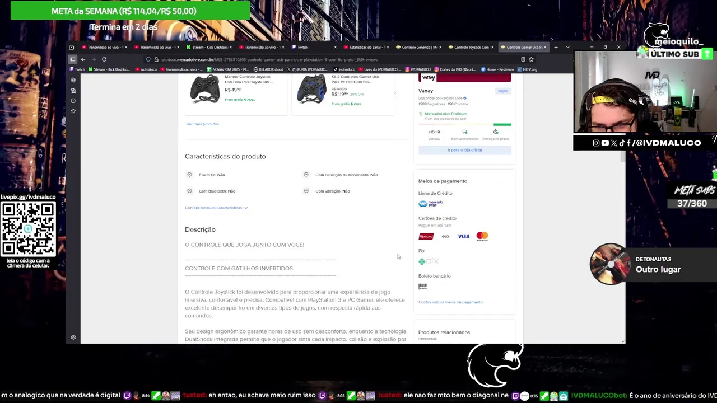The width and height of the screenshot is (717, 403).
Task: Click the Descrição heading
Action: tap(200, 229)
